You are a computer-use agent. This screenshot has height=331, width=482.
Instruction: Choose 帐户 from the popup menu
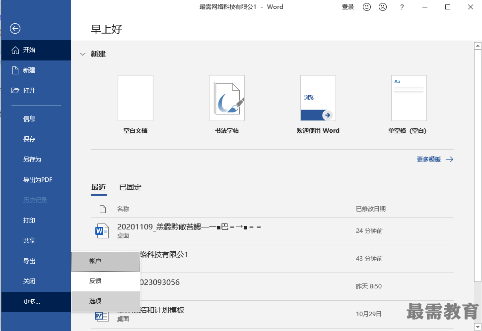coord(106,261)
